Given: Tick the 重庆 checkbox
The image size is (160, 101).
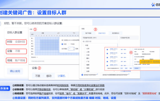Looking at the screenshot, I should [85, 58].
